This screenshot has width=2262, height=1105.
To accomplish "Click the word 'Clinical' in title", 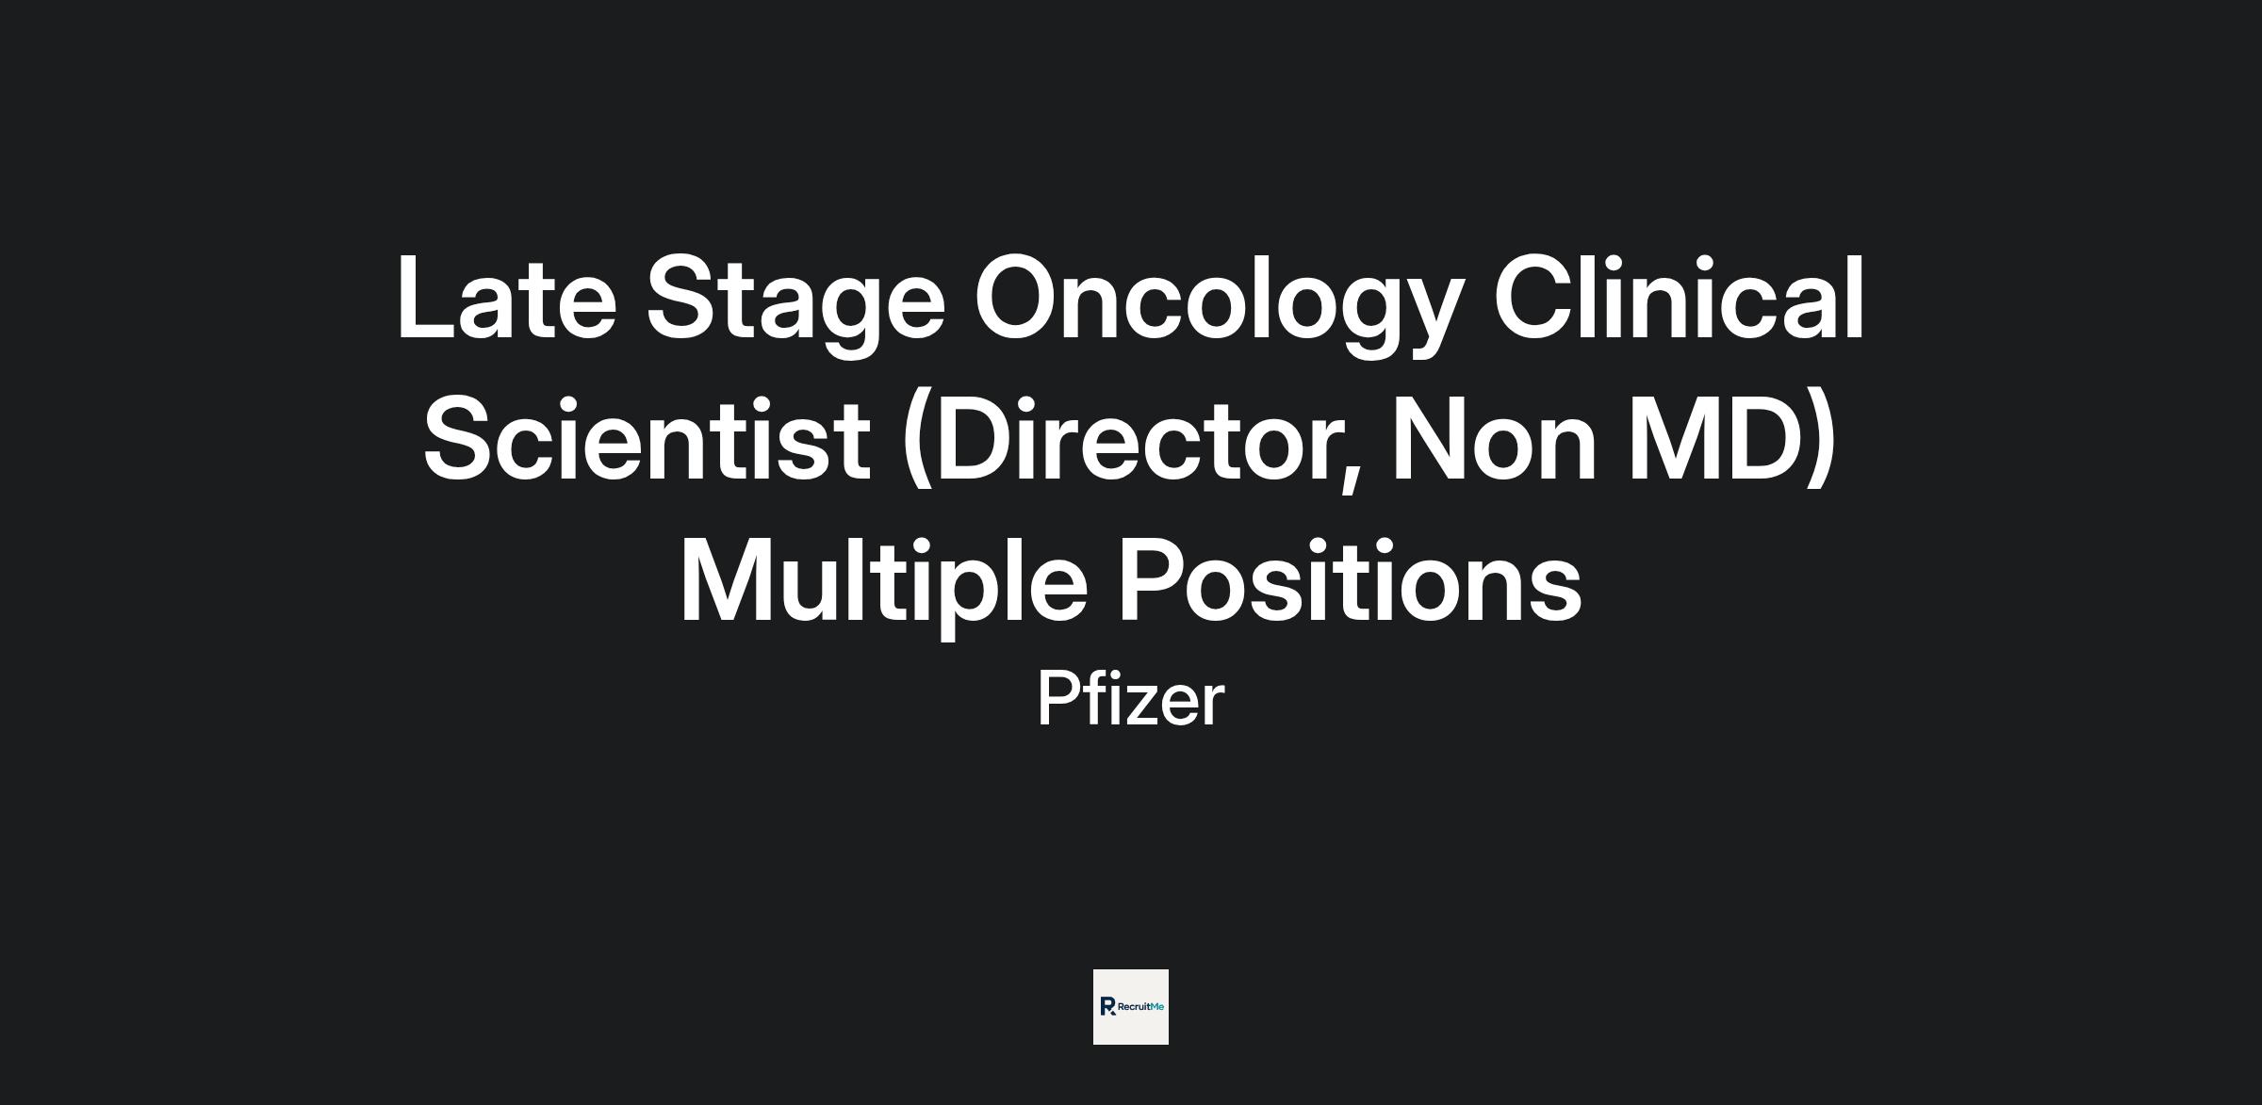I will (x=1679, y=298).
